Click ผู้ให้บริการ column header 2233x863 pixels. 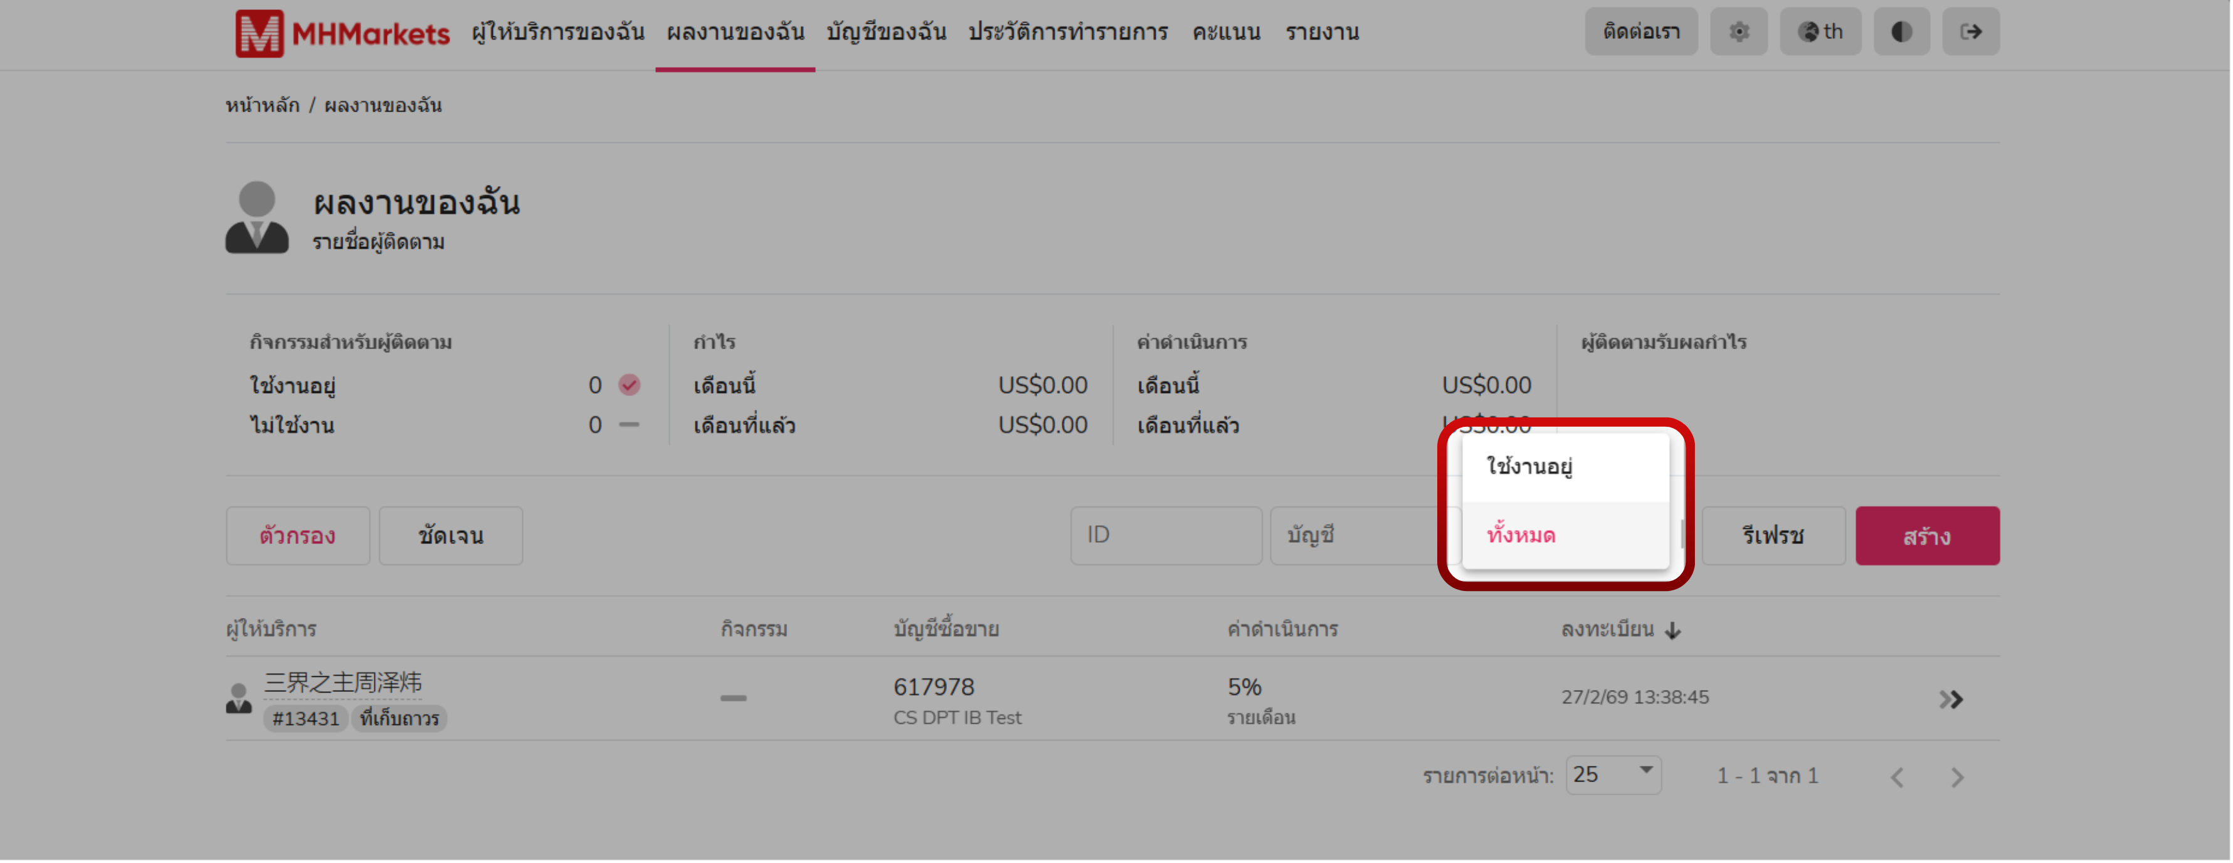coord(272,629)
